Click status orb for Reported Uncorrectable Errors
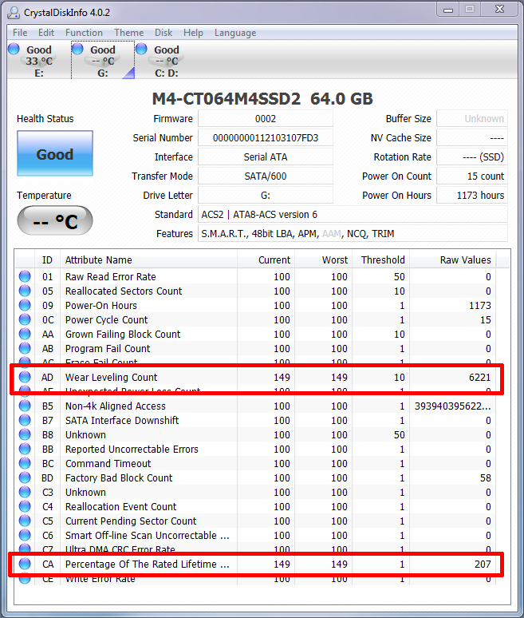Screen dimensions: 524x618 [25, 449]
